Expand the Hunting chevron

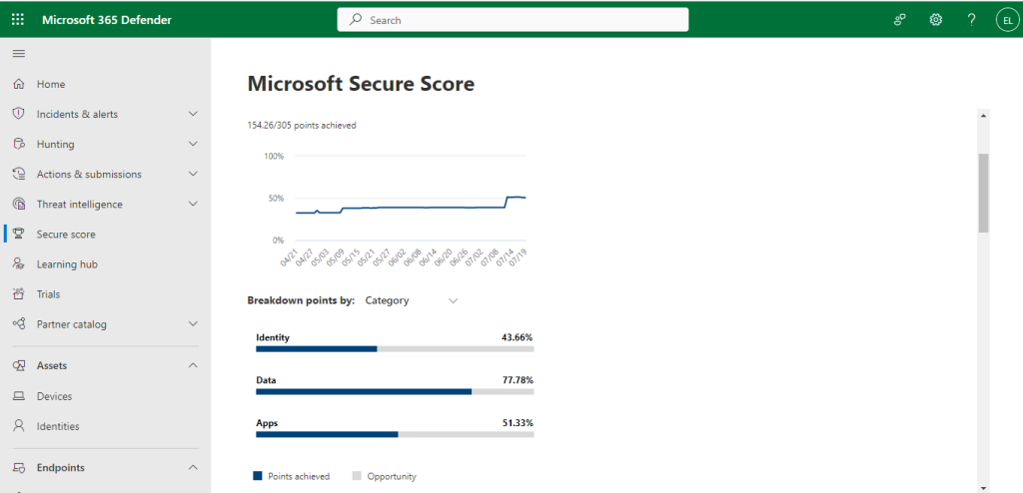point(193,144)
